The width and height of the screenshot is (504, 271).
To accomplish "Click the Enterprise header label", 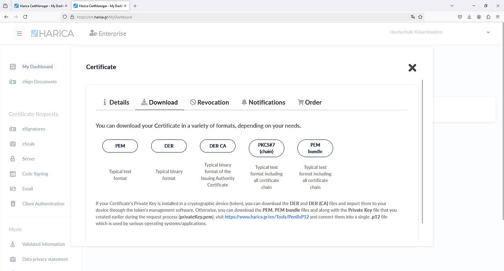I will pyautogui.click(x=113, y=34).
